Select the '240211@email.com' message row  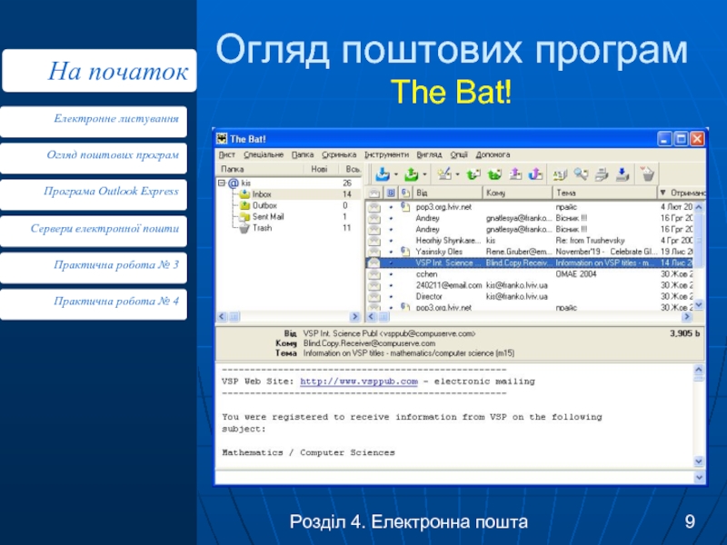tap(530, 285)
